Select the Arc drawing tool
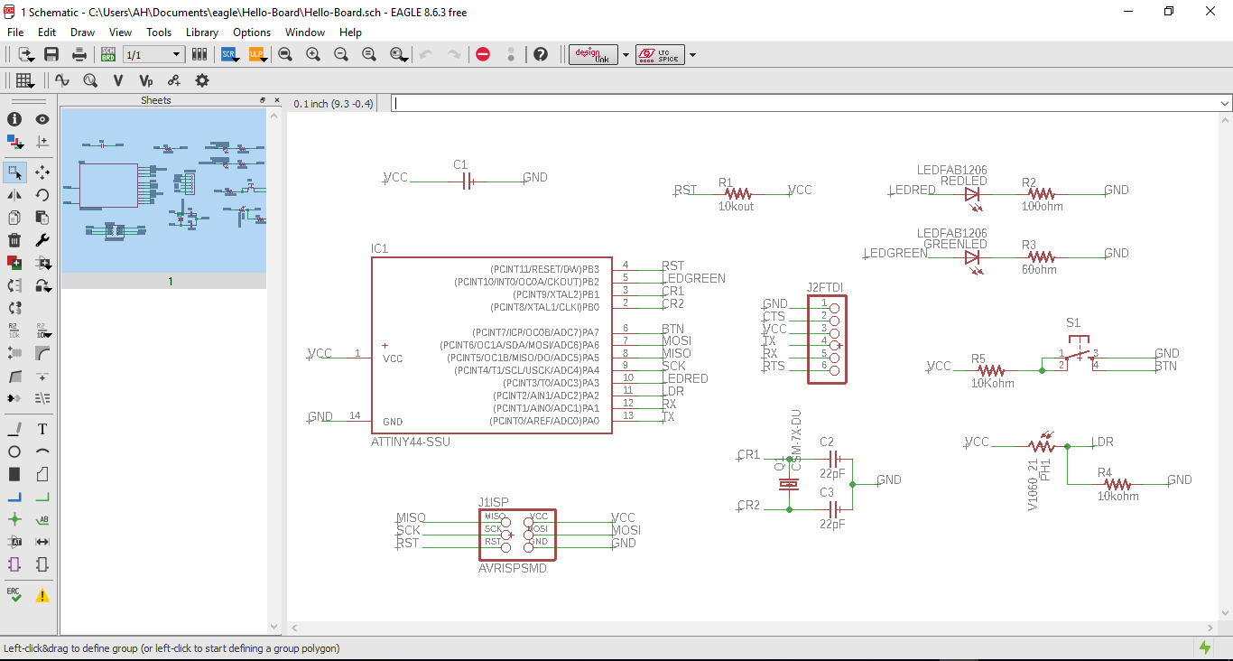Viewport: 1233px width, 661px height. pos(42,452)
